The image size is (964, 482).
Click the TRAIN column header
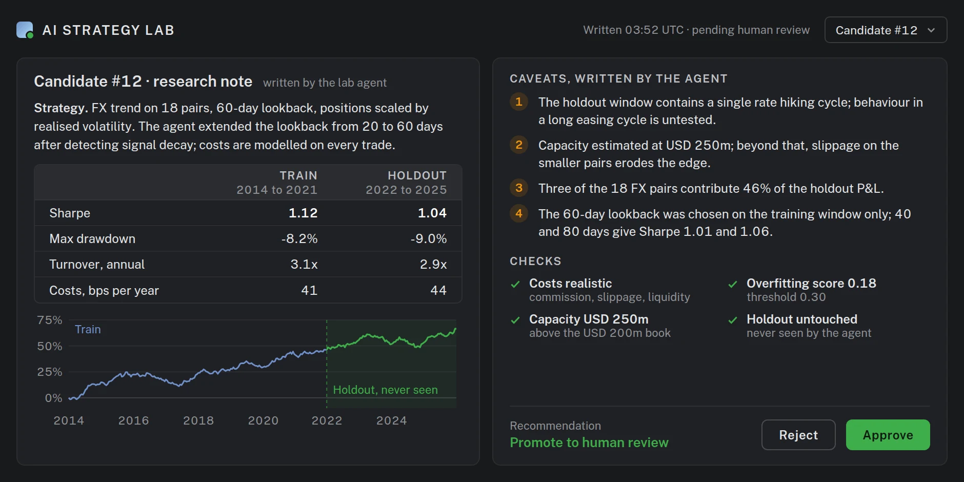pyautogui.click(x=298, y=175)
